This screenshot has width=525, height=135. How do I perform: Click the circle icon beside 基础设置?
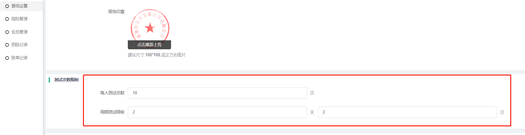[x=7, y=6]
